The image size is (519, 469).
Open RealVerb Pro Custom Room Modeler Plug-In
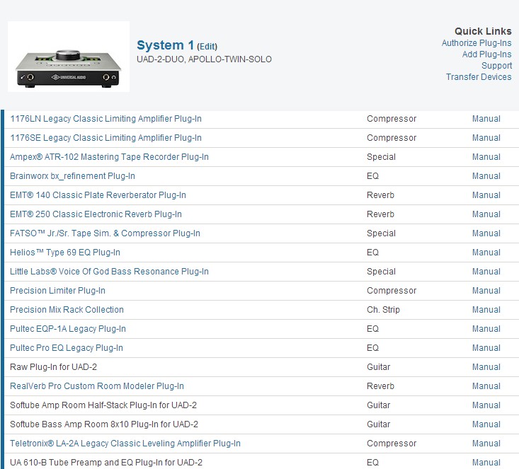pos(97,386)
